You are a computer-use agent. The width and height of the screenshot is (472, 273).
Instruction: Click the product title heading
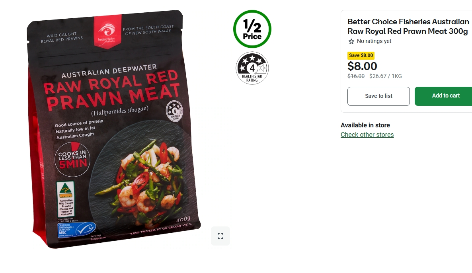tap(408, 26)
